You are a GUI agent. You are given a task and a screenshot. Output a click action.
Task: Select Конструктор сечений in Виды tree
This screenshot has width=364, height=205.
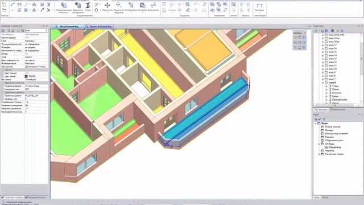point(336,134)
